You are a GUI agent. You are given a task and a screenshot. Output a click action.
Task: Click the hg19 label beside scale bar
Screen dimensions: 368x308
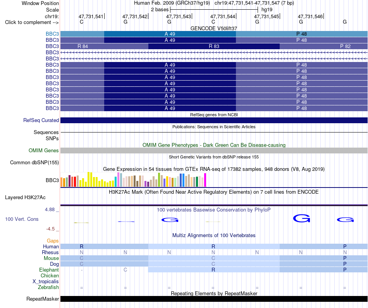coord(267,10)
